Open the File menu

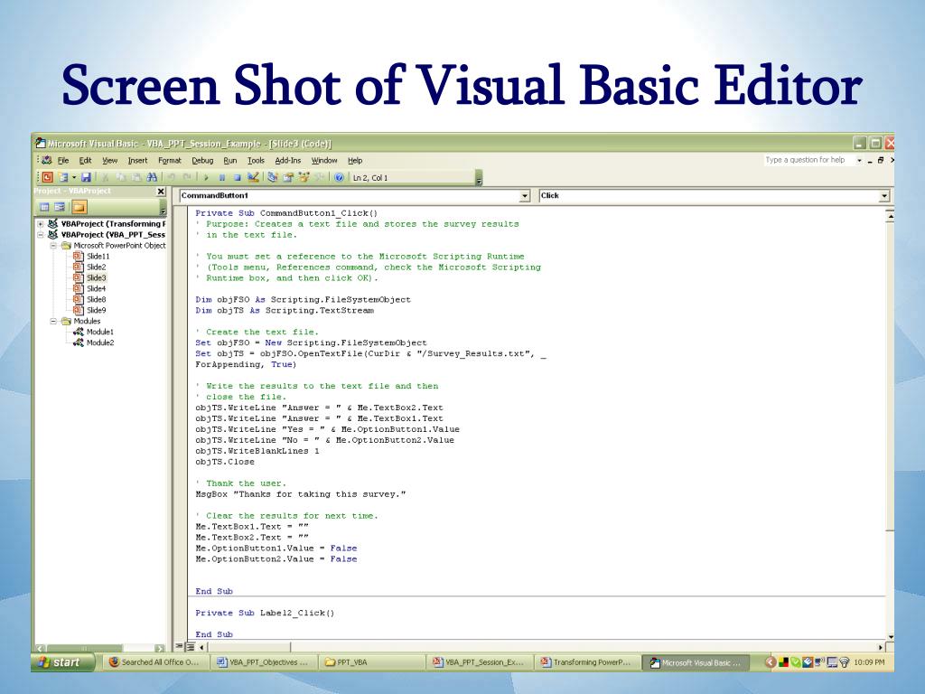[63, 161]
